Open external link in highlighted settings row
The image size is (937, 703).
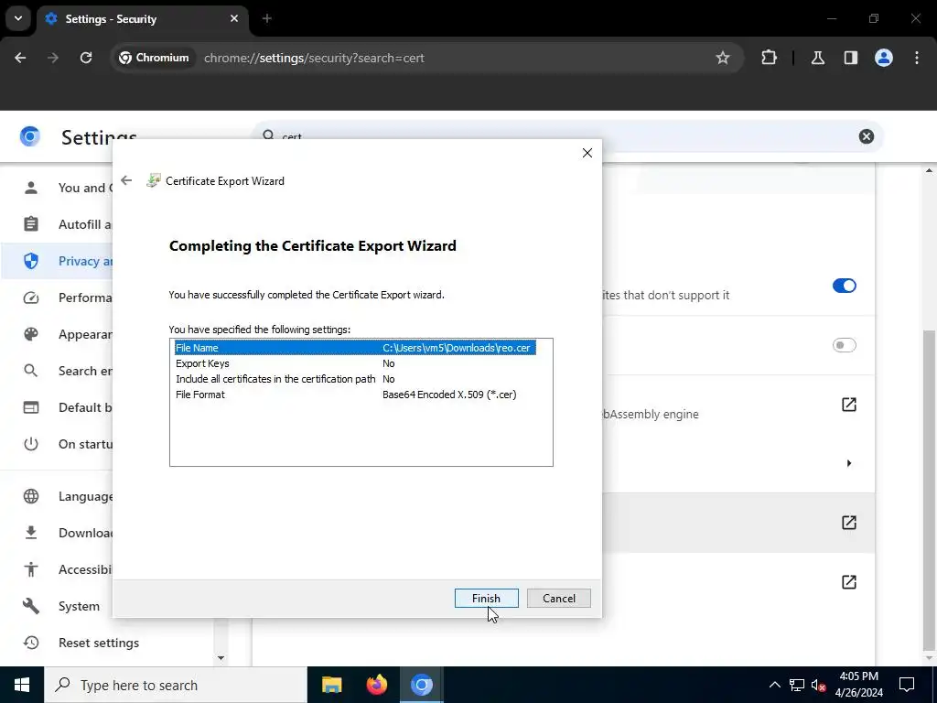click(848, 523)
